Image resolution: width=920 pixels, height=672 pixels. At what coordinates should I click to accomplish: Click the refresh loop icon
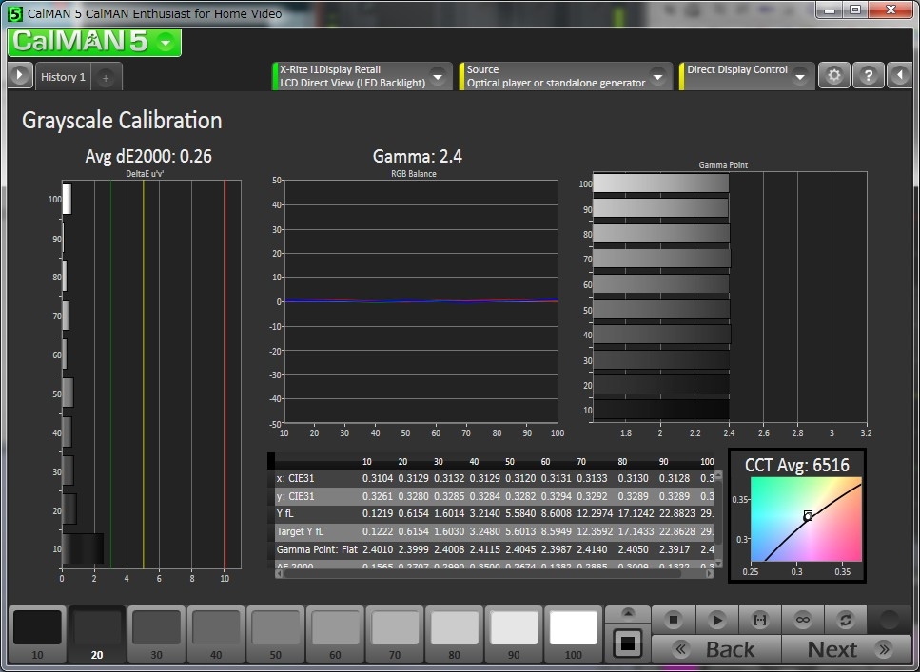[846, 620]
